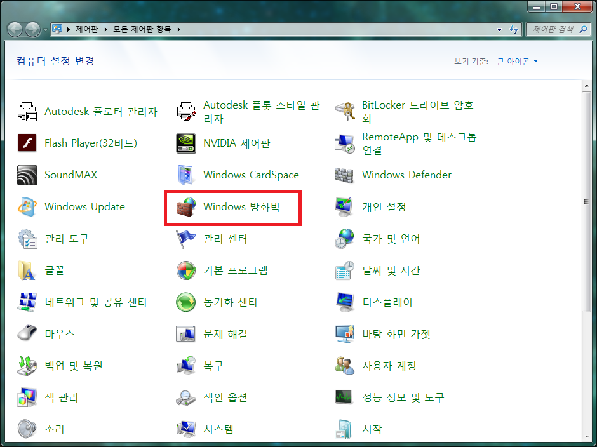Open the NVIDIA 제어판 icon
This screenshot has width=597, height=447.
186,143
